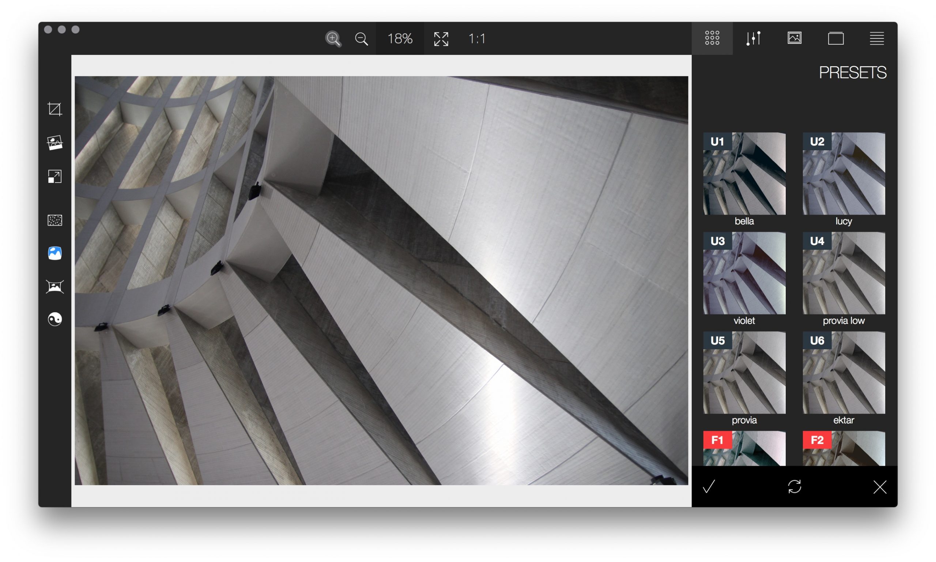Select the straighten image tool
The image size is (936, 562).
point(55,143)
